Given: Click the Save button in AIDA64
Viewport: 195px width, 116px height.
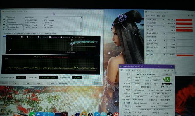Looking at the screenshot, I should point(38,83).
